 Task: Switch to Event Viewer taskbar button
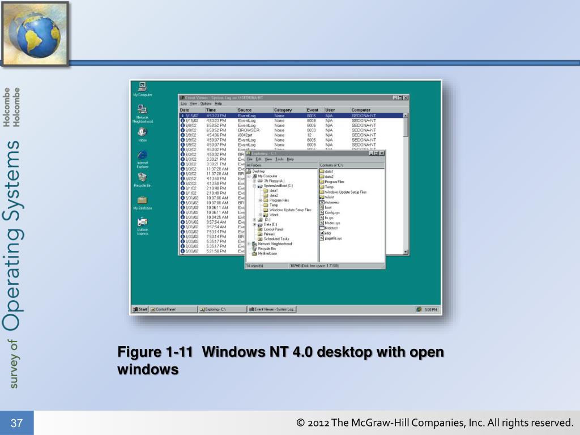[x=272, y=309]
